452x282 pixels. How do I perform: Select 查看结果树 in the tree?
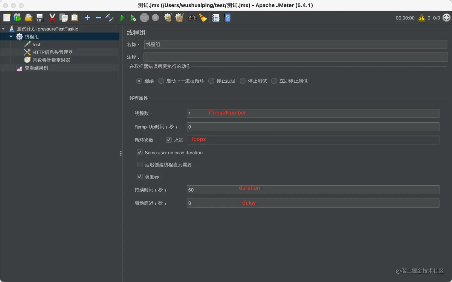pyautogui.click(x=36, y=68)
